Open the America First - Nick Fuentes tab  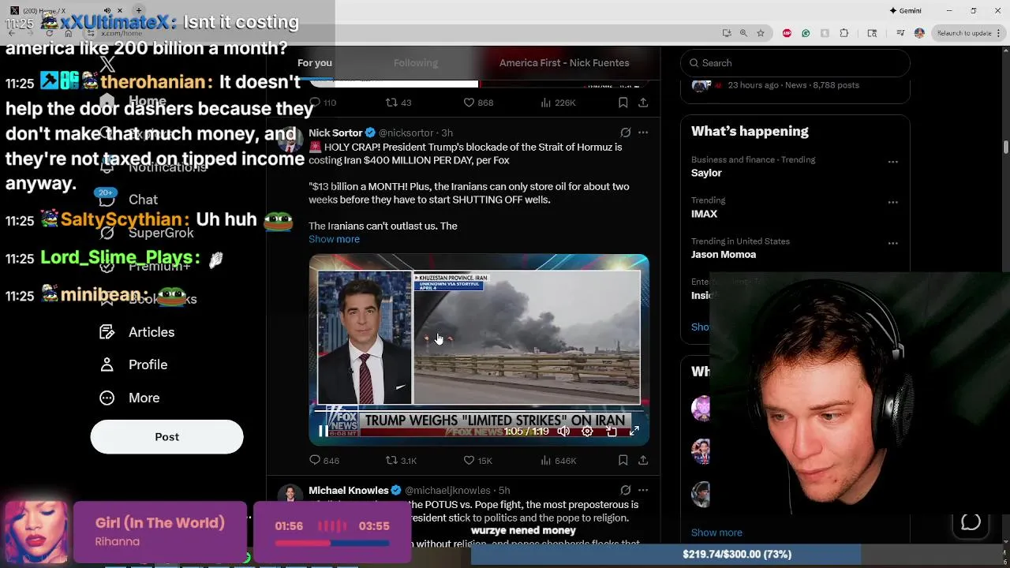[x=564, y=63]
